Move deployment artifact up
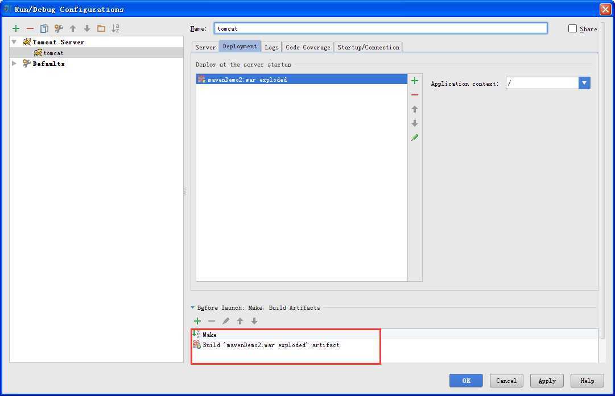The height and width of the screenshot is (396, 615). coord(415,109)
